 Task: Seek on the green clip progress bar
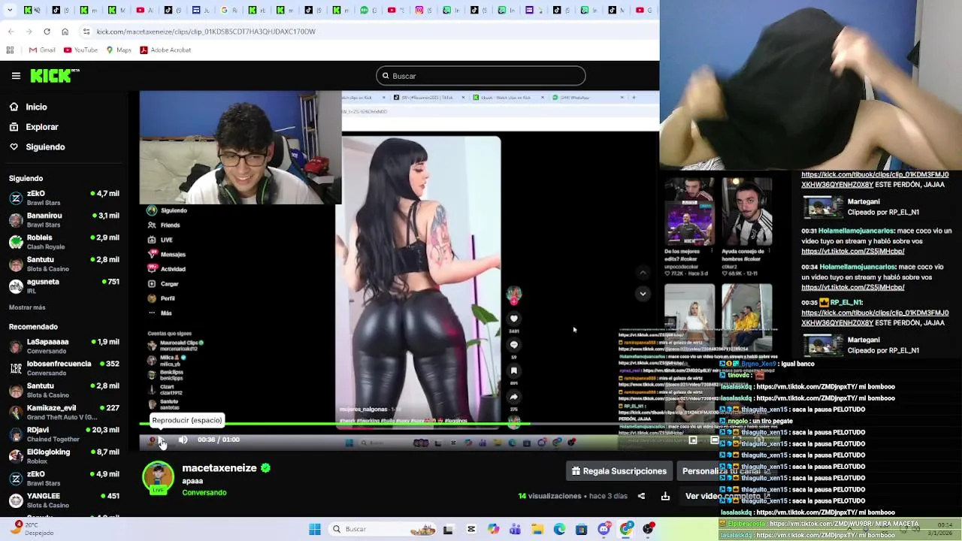click(x=399, y=425)
